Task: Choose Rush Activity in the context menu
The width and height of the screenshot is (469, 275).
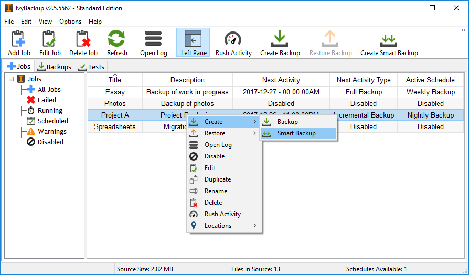Action: coord(225,214)
